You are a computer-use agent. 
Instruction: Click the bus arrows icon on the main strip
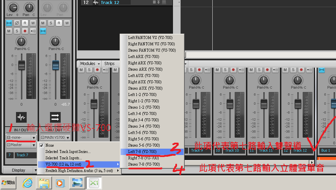pyautogui.click(x=55, y=117)
